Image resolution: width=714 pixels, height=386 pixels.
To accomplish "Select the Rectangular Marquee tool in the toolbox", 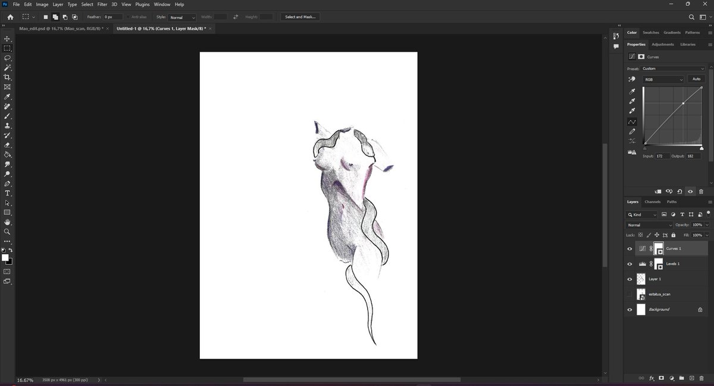I will (x=7, y=48).
